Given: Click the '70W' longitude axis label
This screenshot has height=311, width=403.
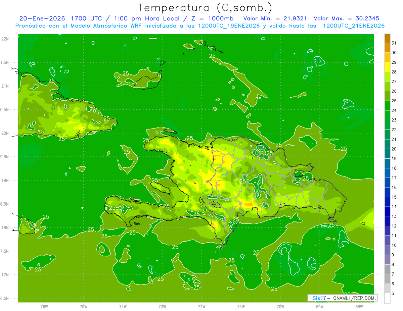Looking at the screenshot, I should [280, 307].
